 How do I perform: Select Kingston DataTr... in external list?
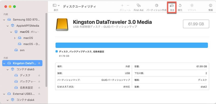coord(22,63)
